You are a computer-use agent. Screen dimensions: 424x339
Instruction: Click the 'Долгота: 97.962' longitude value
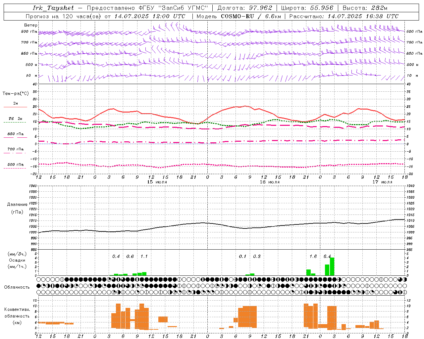tap(245, 8)
